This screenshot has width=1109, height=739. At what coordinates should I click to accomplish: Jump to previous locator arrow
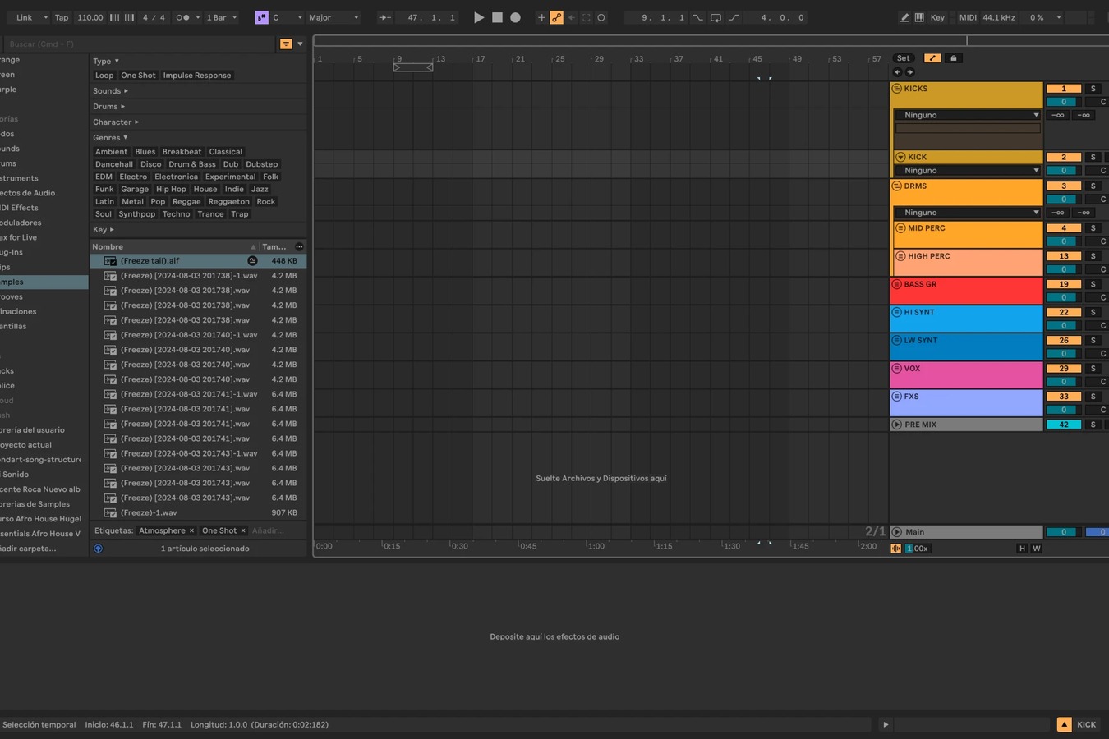click(x=897, y=72)
